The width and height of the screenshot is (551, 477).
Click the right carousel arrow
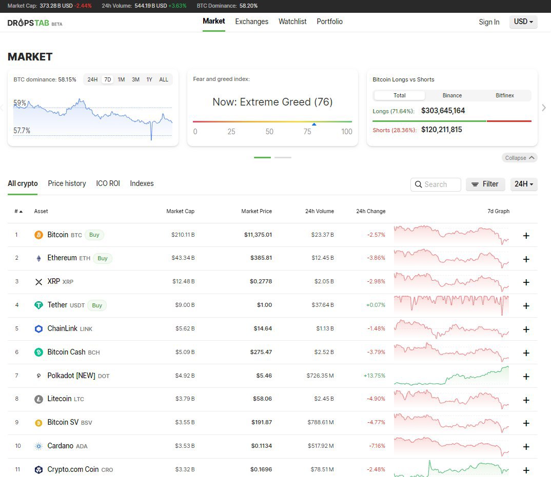[x=544, y=108]
